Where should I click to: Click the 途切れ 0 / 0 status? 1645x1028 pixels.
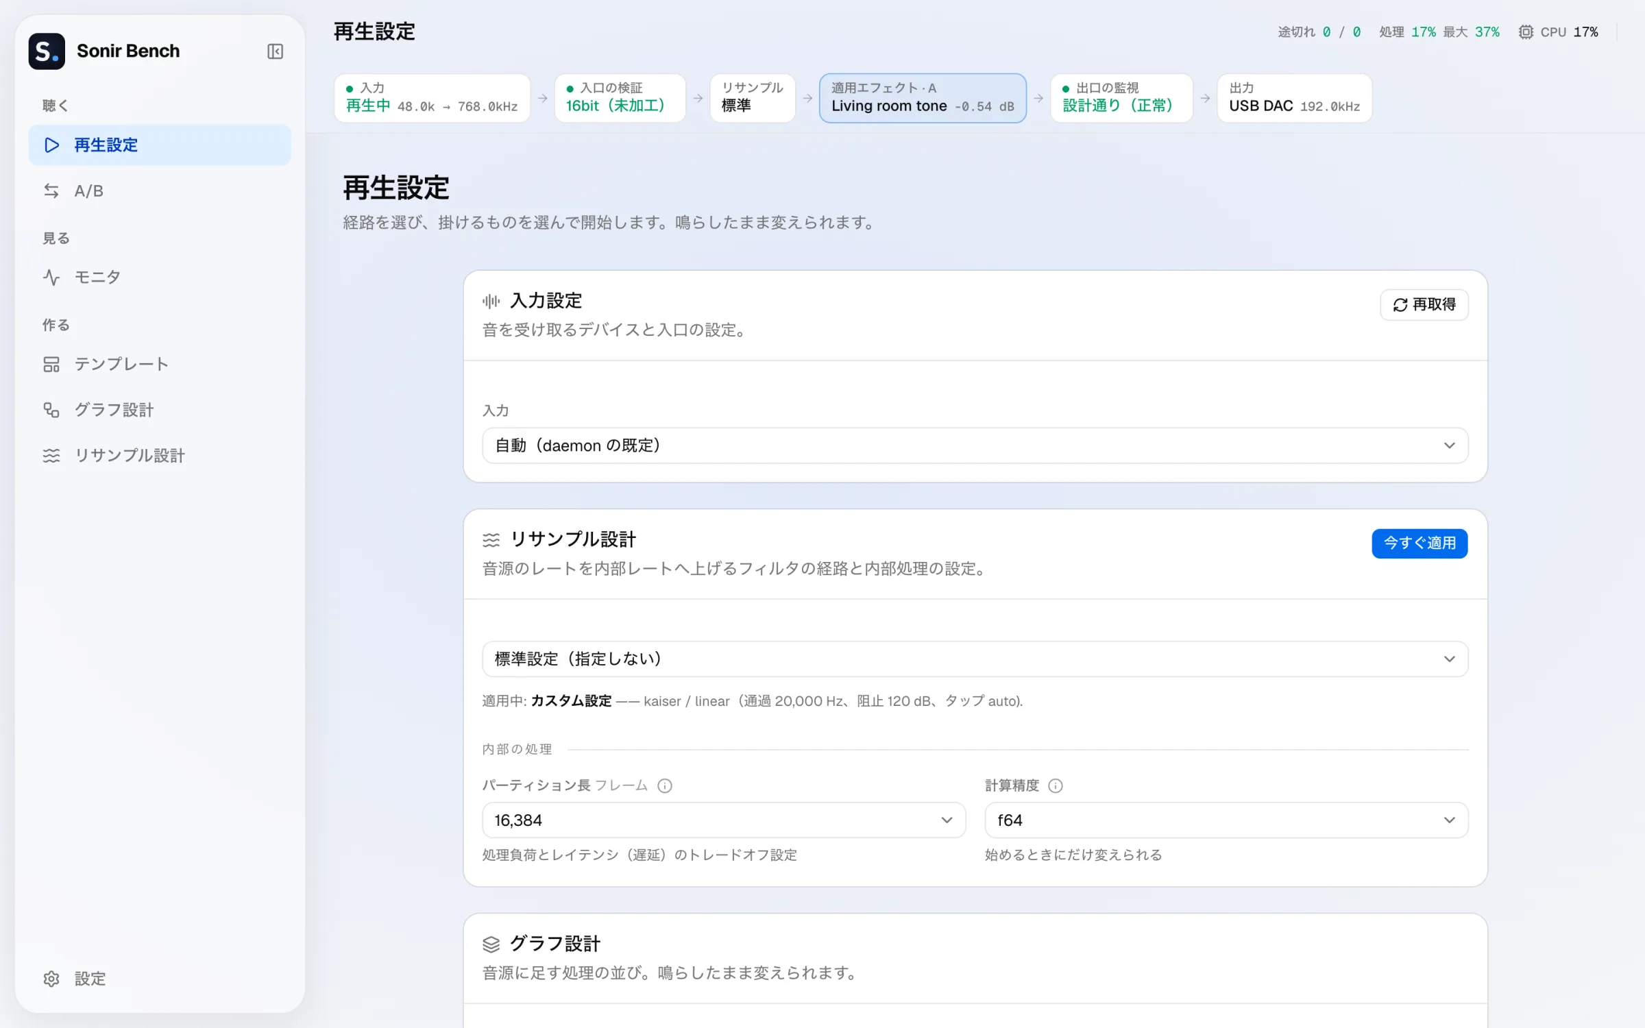[1319, 32]
